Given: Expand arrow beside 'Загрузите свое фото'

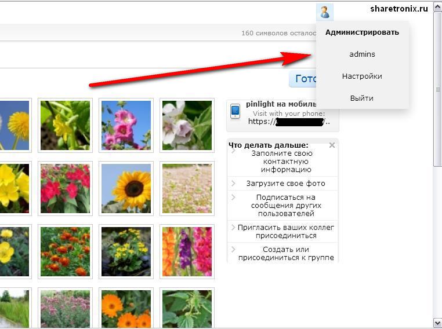Looking at the screenshot, I should point(233,183).
